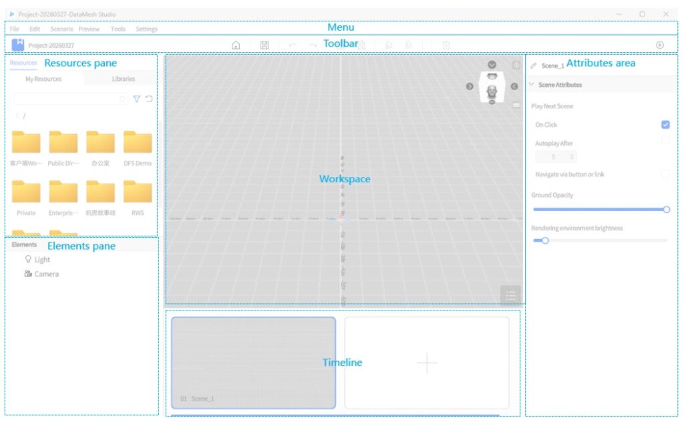Open the Scenario menu
This screenshot has height=422, width=684.
click(62, 29)
